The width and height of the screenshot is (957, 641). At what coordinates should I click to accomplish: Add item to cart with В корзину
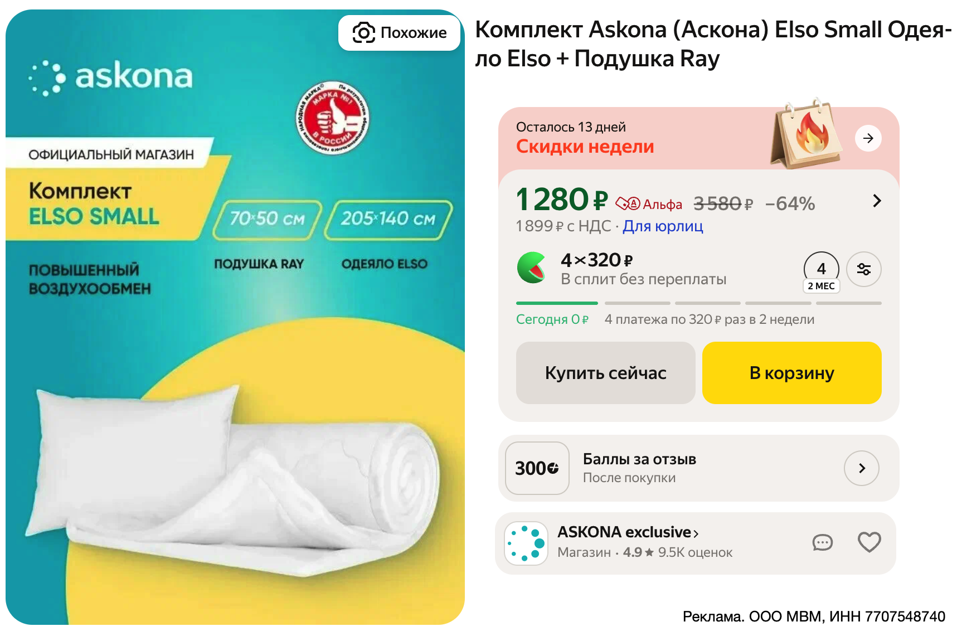[x=791, y=373]
